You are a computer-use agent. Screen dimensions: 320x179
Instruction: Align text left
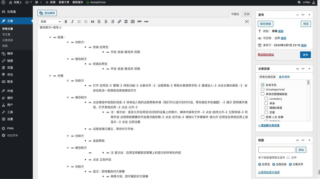(x=99, y=21)
